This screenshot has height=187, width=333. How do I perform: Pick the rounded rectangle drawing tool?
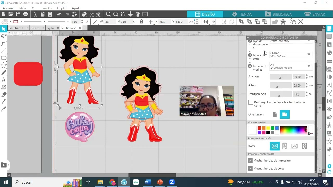point(4,58)
